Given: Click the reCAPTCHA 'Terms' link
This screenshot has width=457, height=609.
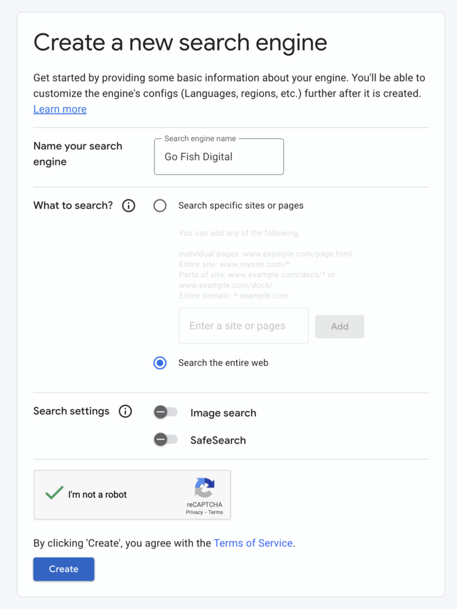Looking at the screenshot, I should (x=215, y=512).
